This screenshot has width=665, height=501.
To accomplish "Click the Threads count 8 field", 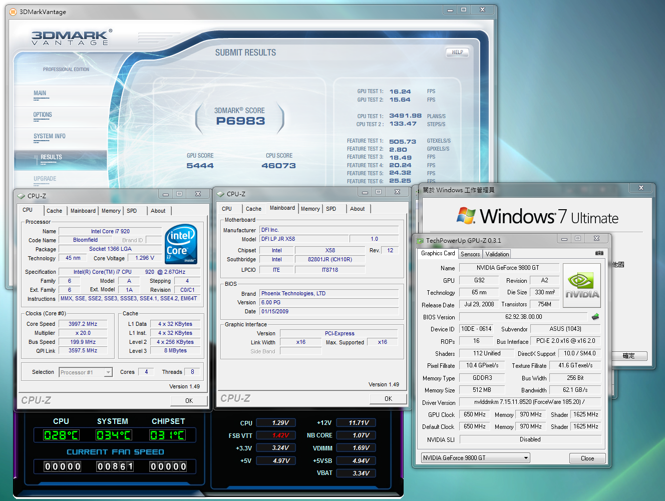I will tap(192, 371).
